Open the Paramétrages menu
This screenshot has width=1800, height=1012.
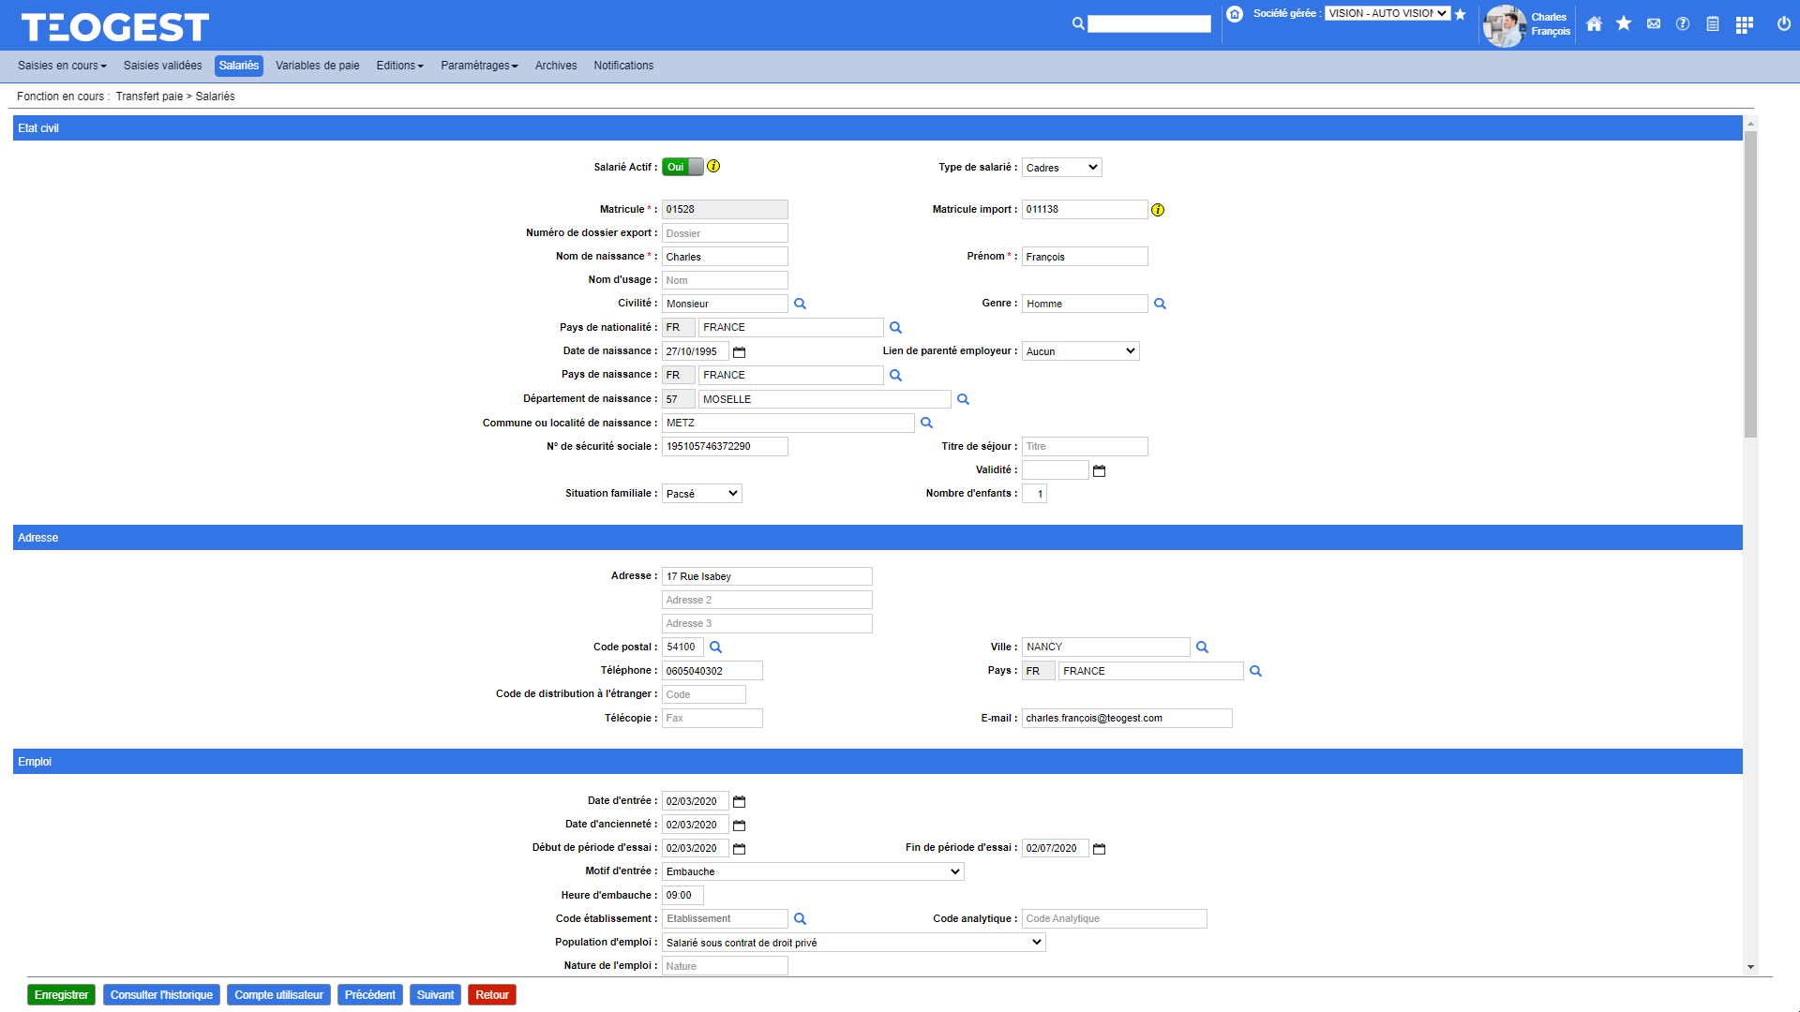point(479,66)
